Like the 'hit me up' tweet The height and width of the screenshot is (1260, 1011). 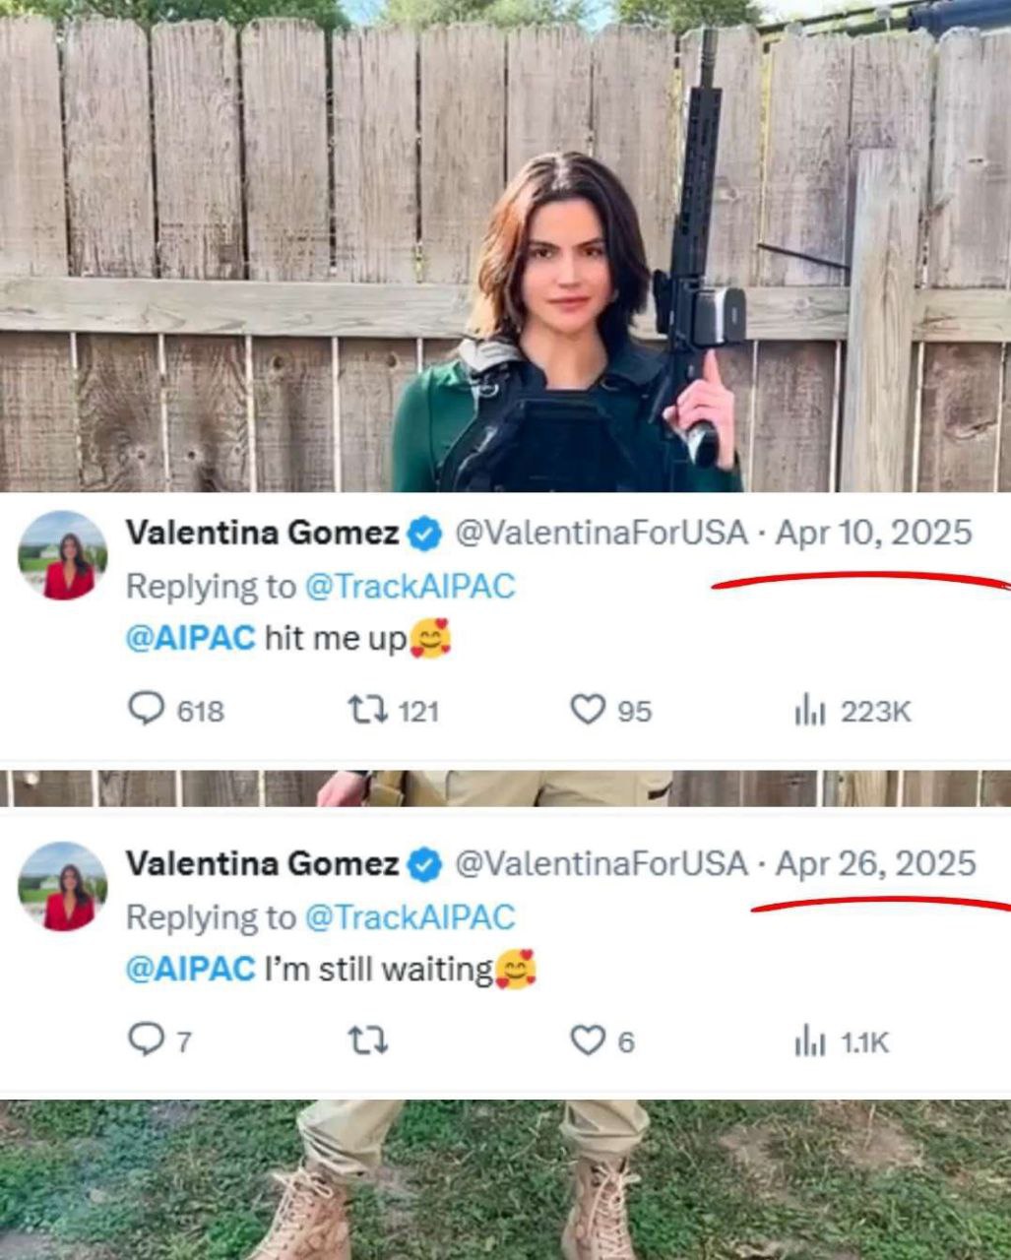click(x=588, y=709)
